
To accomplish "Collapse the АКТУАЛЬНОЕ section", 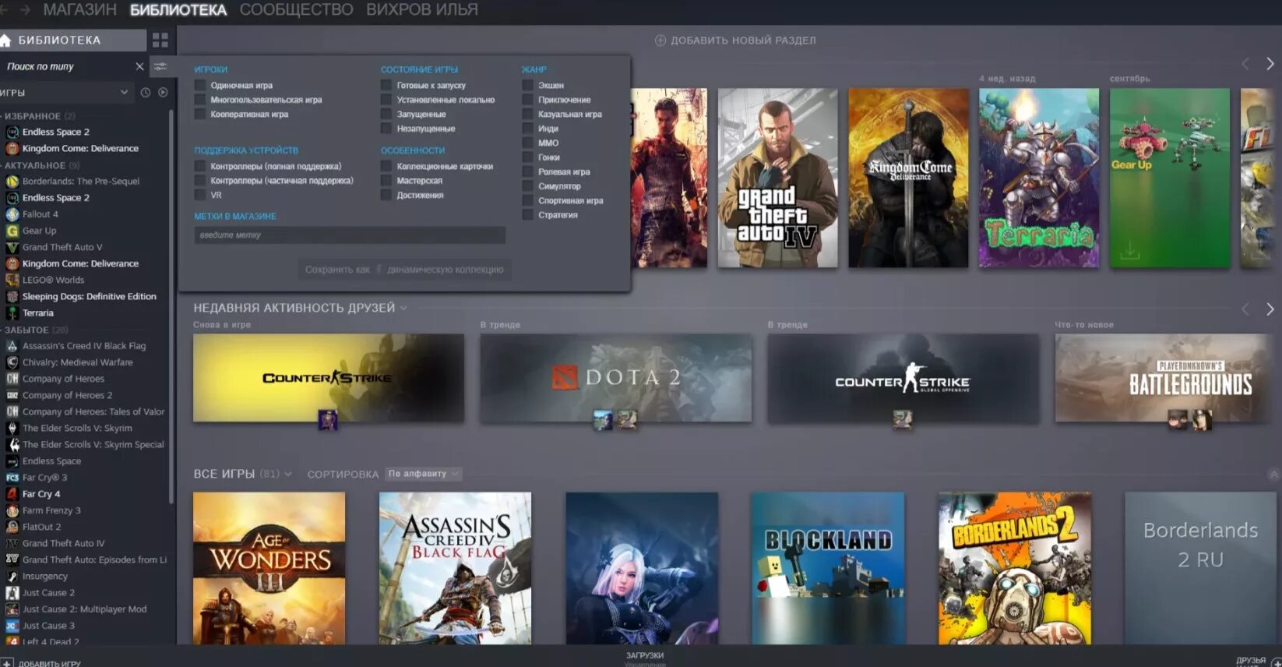I will point(41,165).
